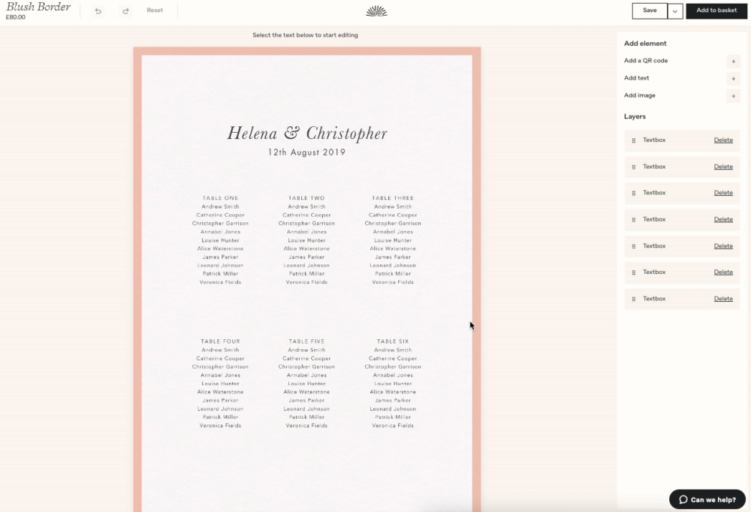Image resolution: width=751 pixels, height=512 pixels.
Task: Select the Helena & Christopher heading text
Action: pos(307,134)
